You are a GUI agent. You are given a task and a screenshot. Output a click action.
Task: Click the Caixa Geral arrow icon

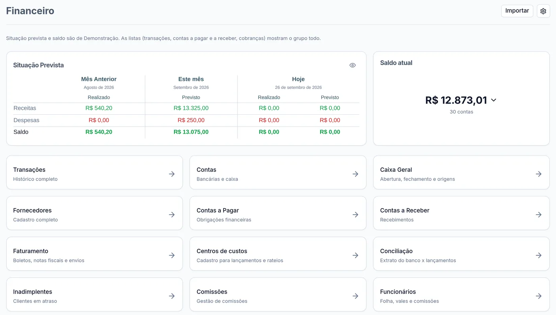539,174
